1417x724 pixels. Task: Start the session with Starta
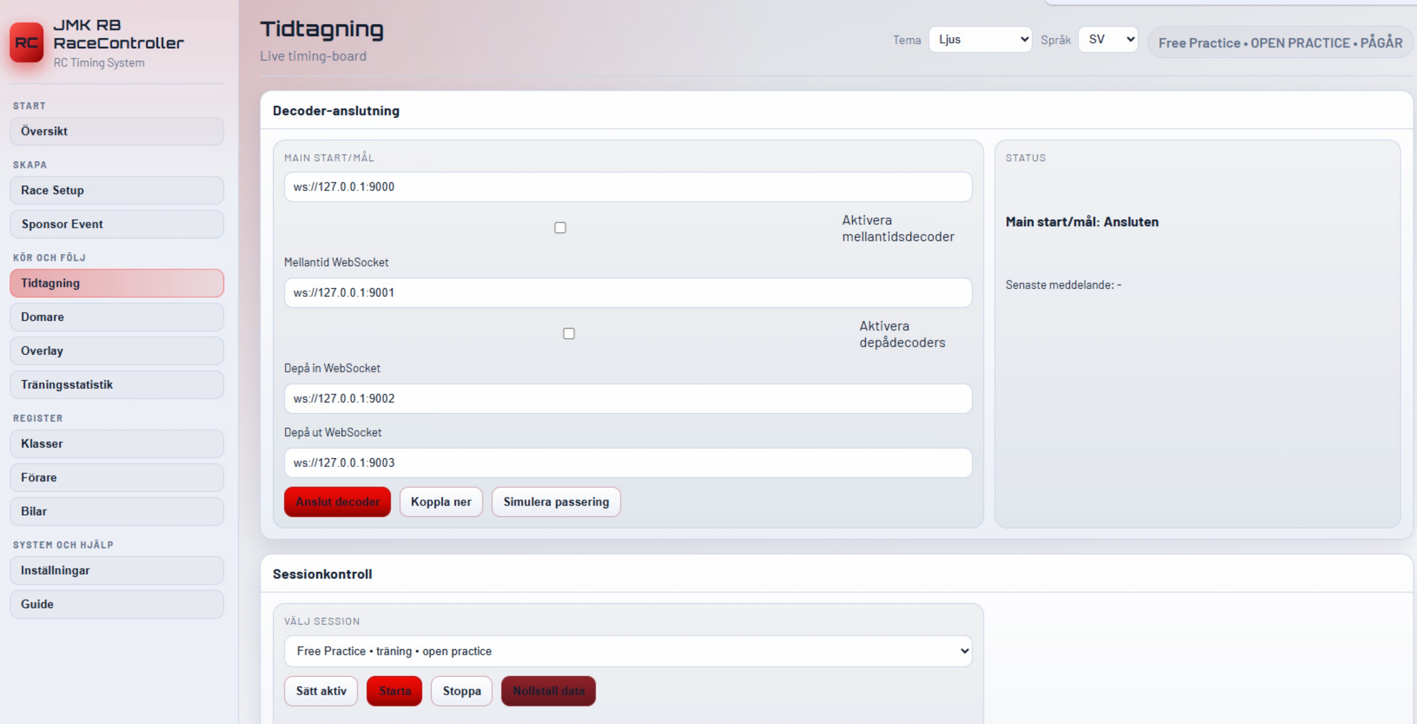pos(395,691)
